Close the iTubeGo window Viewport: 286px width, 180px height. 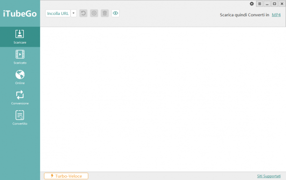(282, 4)
